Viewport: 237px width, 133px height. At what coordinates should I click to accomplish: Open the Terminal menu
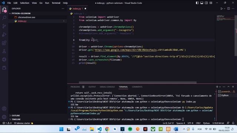click(x=56, y=3)
